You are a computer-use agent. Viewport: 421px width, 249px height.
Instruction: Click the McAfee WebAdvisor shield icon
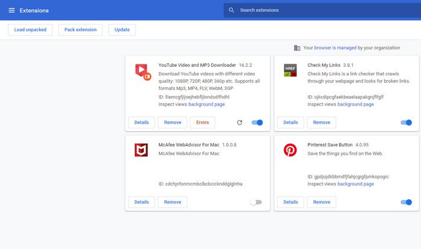click(x=141, y=150)
